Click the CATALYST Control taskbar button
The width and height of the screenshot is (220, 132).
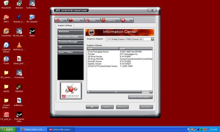click(x=61, y=130)
